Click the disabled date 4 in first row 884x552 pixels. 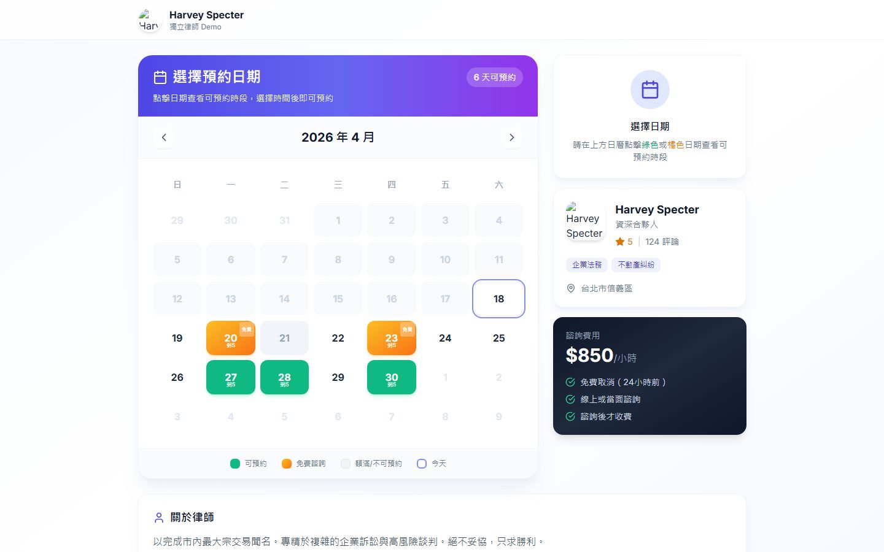click(499, 220)
